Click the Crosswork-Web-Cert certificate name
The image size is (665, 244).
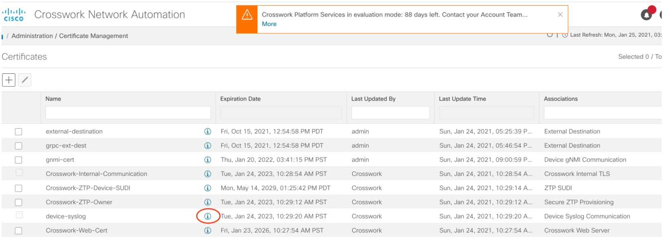pos(76,230)
